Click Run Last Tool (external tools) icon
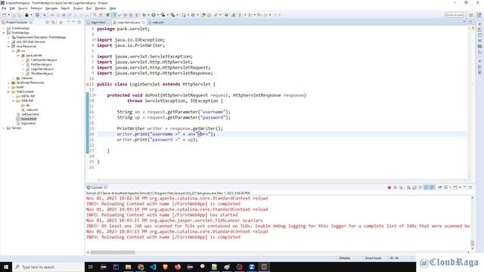The width and height of the screenshot is (484, 272). pos(172,15)
